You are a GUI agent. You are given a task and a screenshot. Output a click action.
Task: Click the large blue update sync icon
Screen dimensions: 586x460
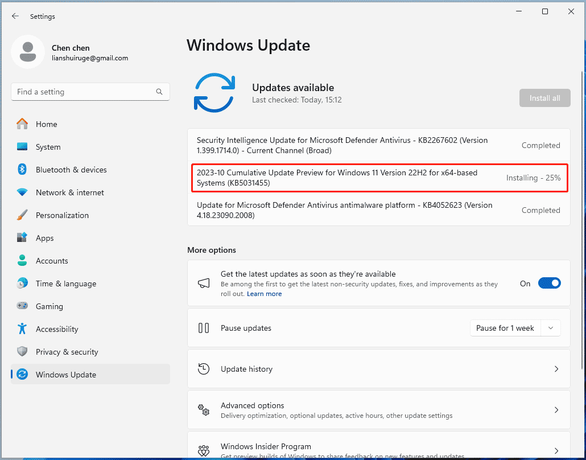click(x=214, y=93)
